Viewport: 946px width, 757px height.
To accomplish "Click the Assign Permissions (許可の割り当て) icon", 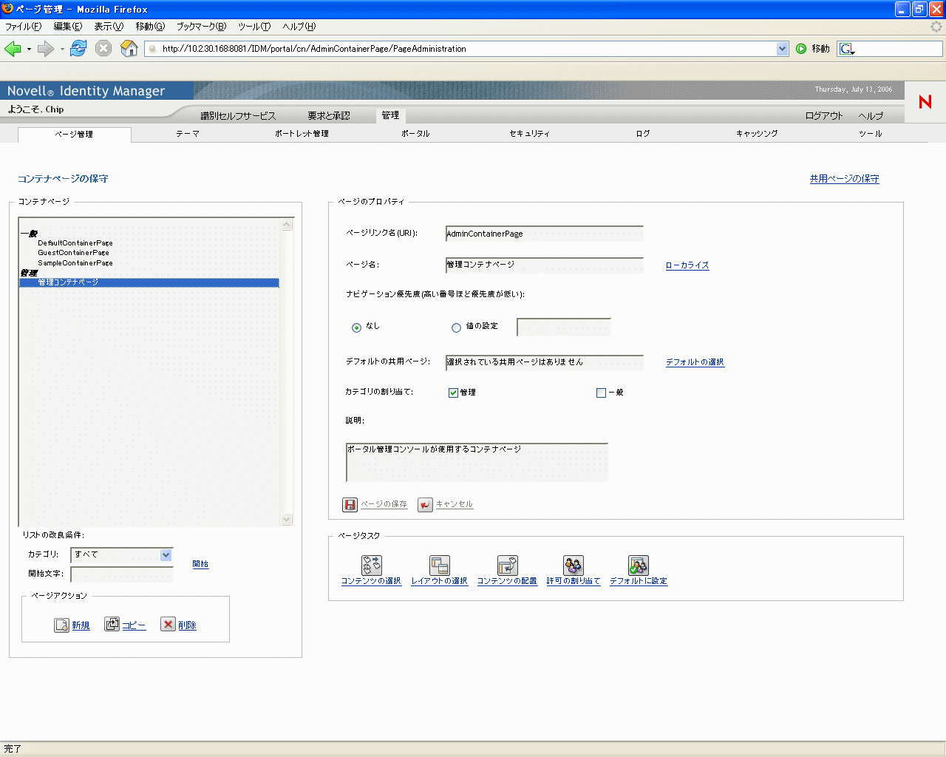I will [574, 566].
